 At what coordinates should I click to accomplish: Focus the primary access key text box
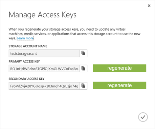pyautogui.click(x=44, y=69)
